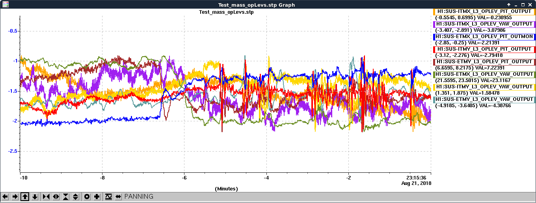This screenshot has height=203, width=536.
Task: Click the horizontal zoom-in bowtie icon
Action: (x=46, y=196)
